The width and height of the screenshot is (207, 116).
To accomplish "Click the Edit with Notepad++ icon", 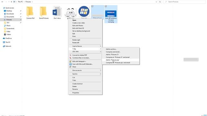I will (71, 62).
